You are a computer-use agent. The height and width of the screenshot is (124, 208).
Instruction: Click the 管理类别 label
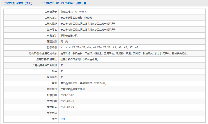[52, 42]
